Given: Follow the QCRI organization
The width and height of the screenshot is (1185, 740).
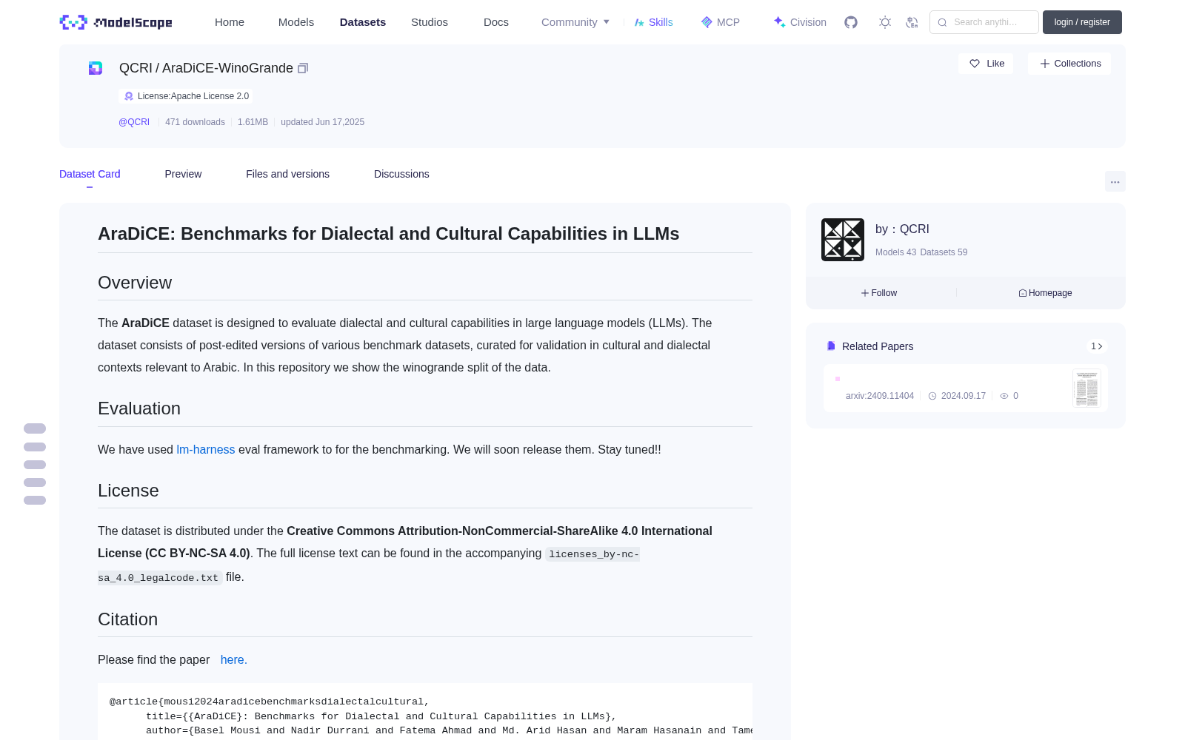Looking at the screenshot, I should [879, 293].
